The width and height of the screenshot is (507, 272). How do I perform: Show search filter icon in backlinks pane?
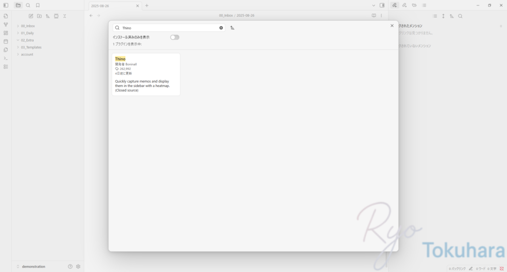[460, 16]
